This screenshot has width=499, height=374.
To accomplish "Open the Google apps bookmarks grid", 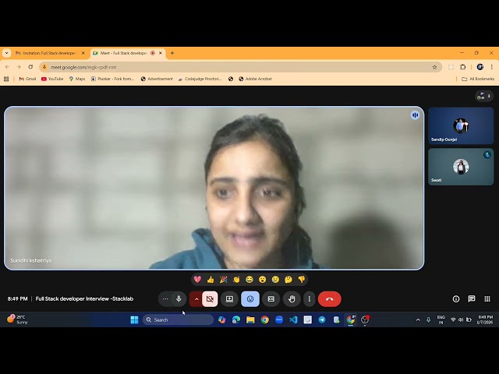I will click(6, 79).
